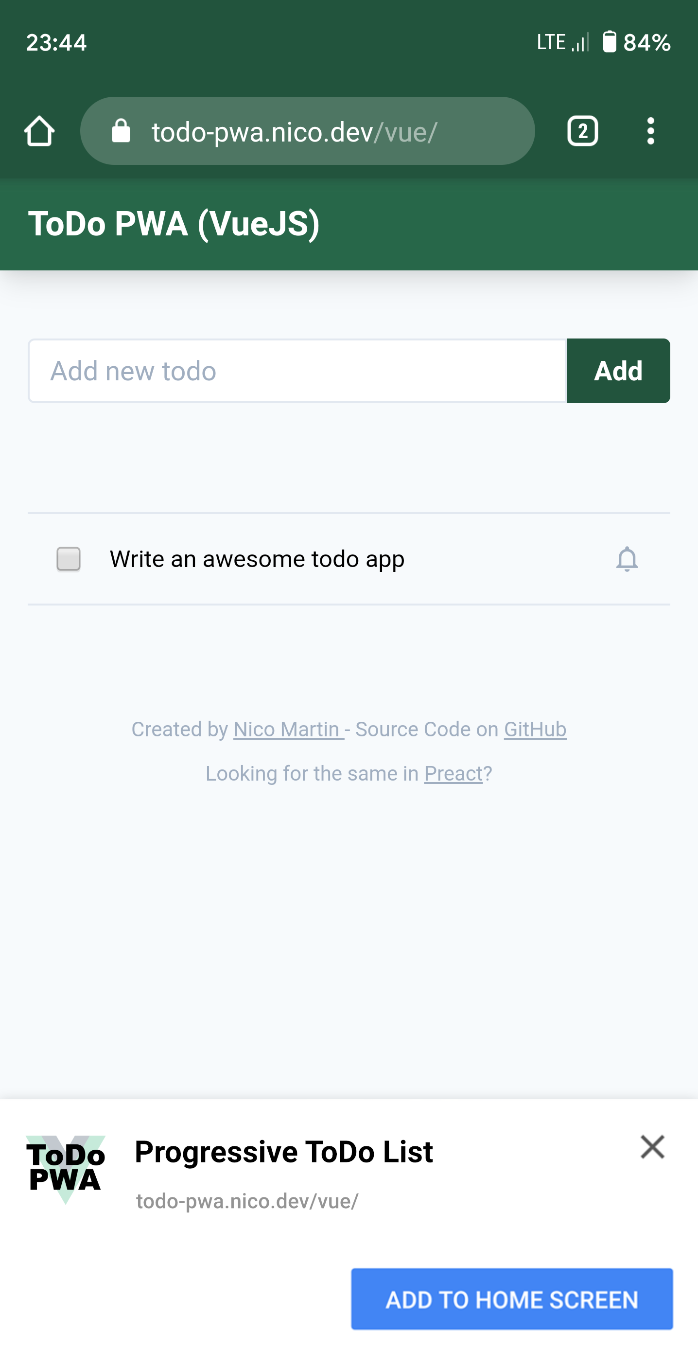The width and height of the screenshot is (698, 1354).
Task: Tap the banner URL todo-pwa.nico.dev/vue/
Action: [x=247, y=1202]
